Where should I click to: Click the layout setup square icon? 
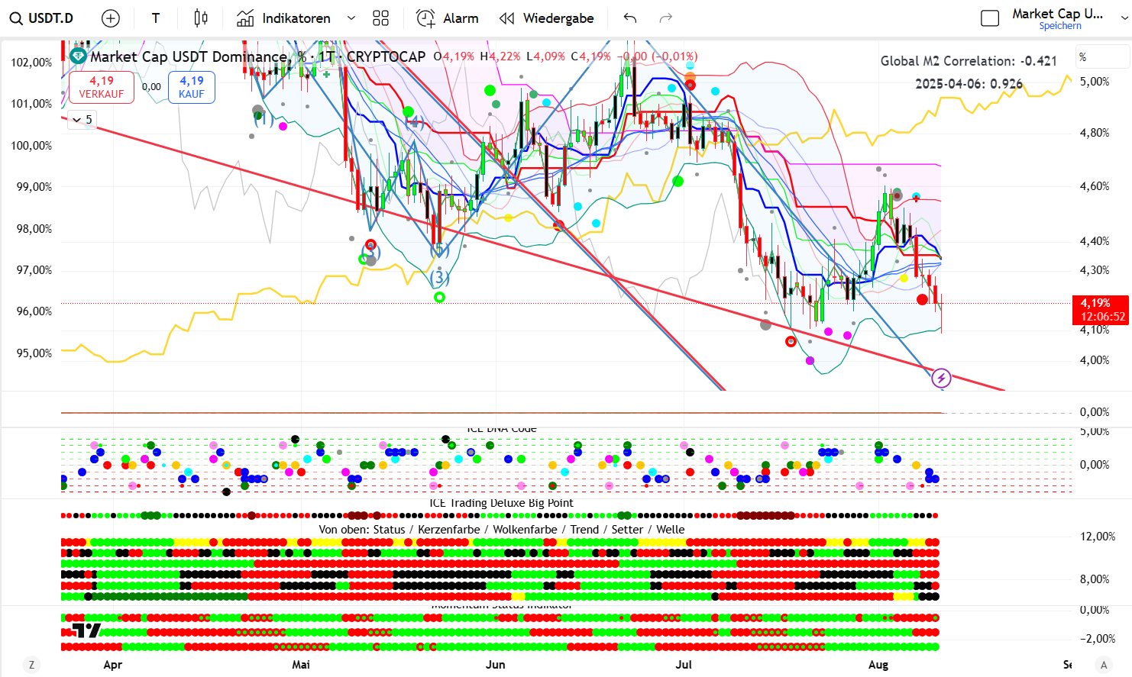[989, 18]
